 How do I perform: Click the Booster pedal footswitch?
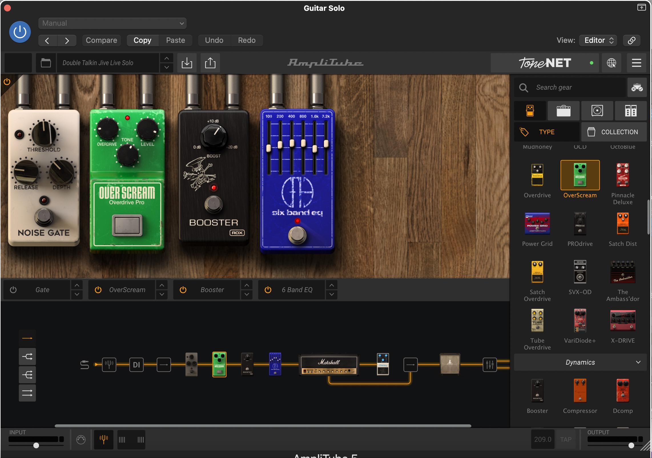[213, 204]
